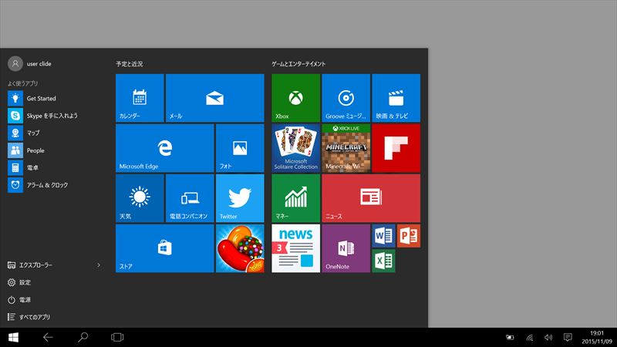
Task: Launch the Word tile
Action: click(x=383, y=236)
